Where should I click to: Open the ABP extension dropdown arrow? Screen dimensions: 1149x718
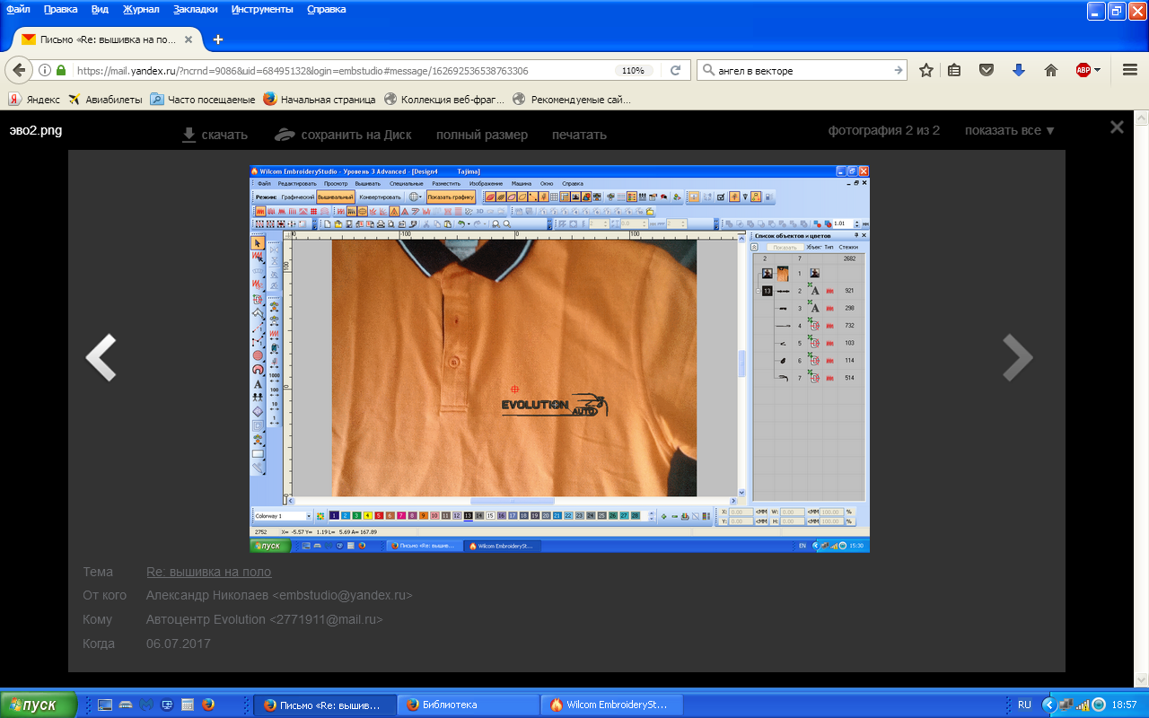1097,71
